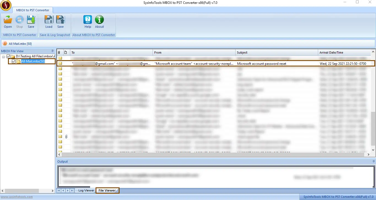Image resolution: width=376 pixels, height=200 pixels.
Task: Visit the www.sysinfotools.com link
Action: pos(16,197)
